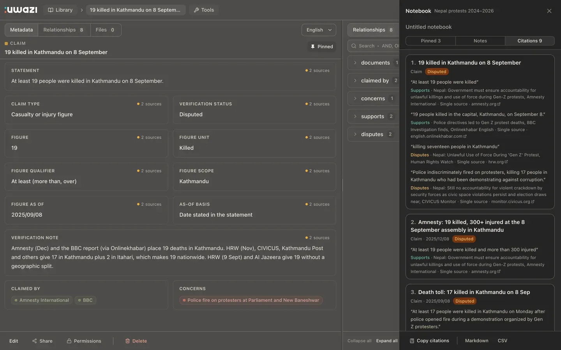The width and height of the screenshot is (561, 350).
Task: Click the breadcrumb 19 killed in Kathmandu
Action: pyautogui.click(x=135, y=10)
